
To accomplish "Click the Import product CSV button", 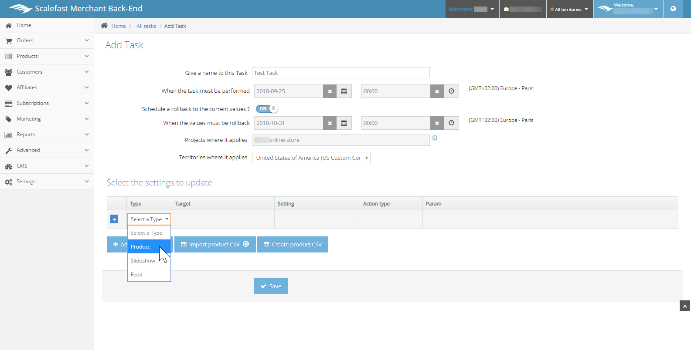I will [214, 245].
